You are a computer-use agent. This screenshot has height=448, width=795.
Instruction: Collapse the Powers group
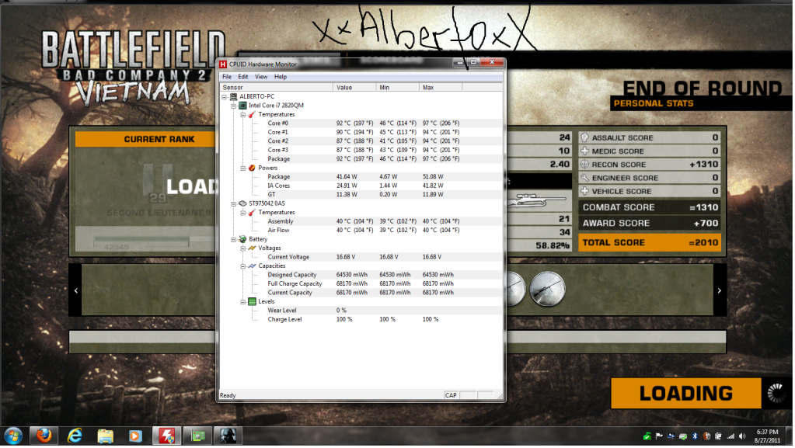(x=243, y=168)
